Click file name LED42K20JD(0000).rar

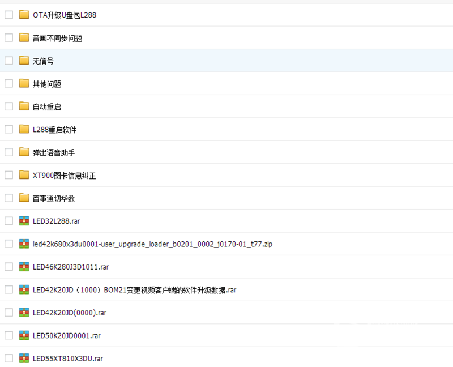coord(70,313)
